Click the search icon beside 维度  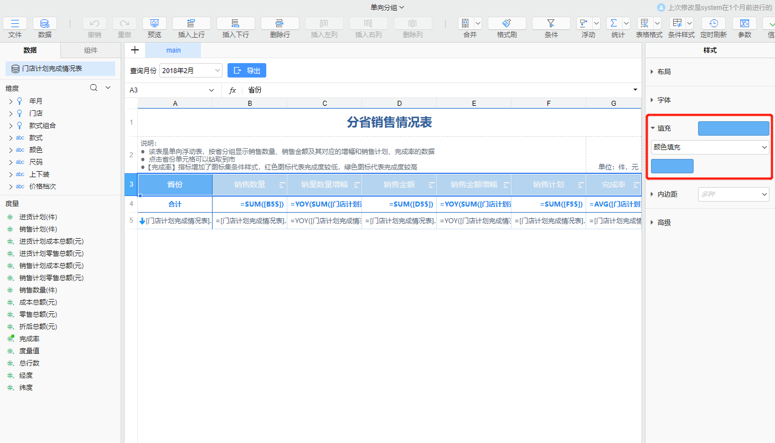(x=94, y=87)
